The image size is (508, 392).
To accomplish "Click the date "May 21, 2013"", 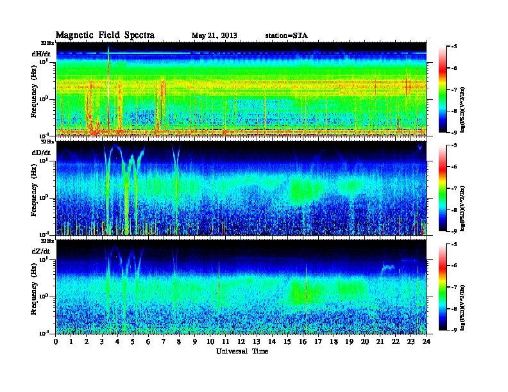I will pos(214,35).
